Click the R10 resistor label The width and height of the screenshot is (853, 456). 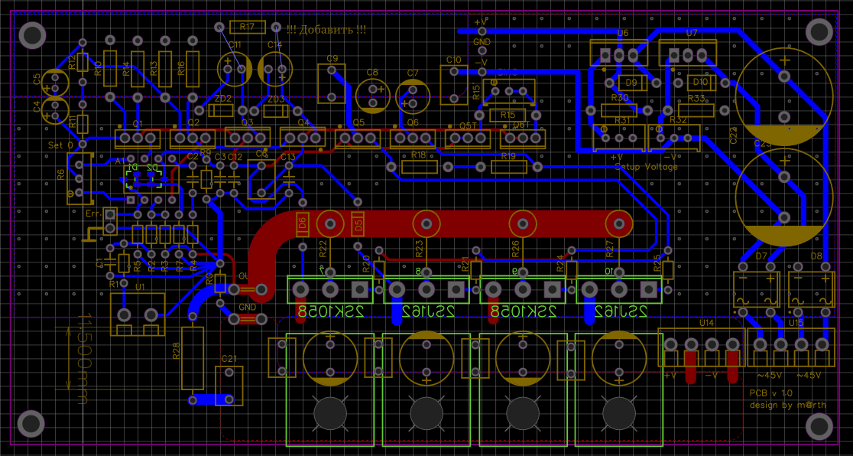coord(99,68)
